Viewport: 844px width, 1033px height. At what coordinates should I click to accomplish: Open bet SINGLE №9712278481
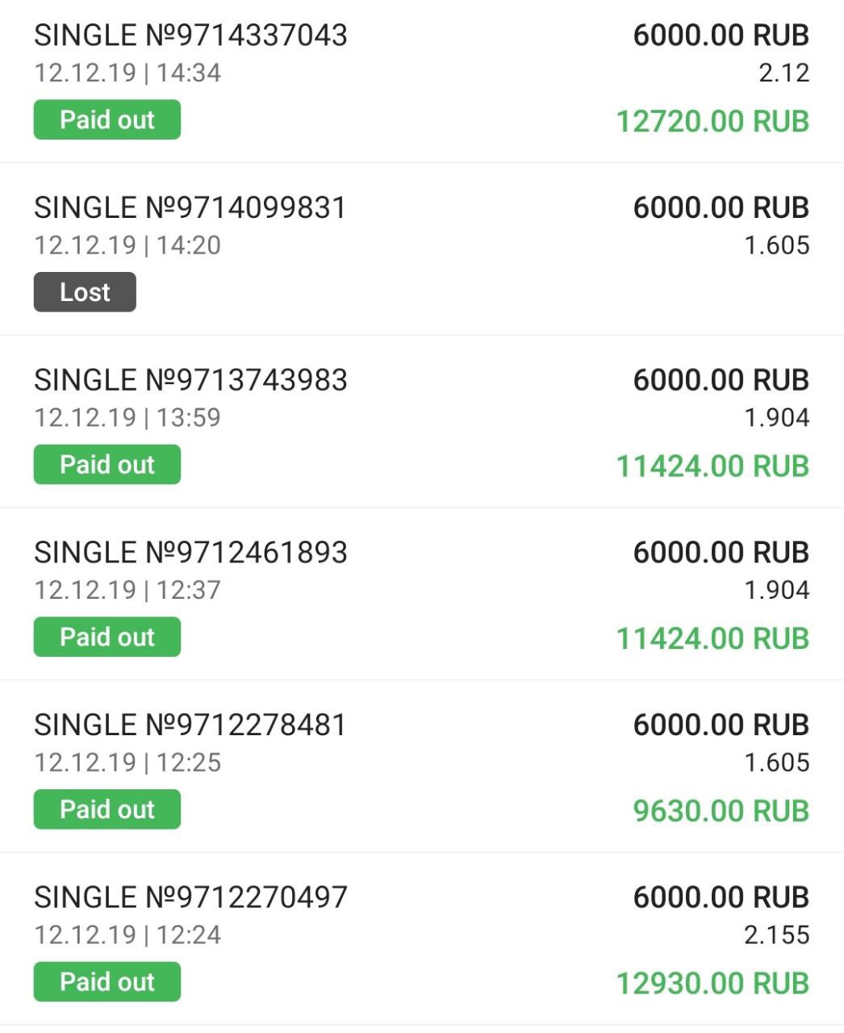pyautogui.click(x=190, y=725)
